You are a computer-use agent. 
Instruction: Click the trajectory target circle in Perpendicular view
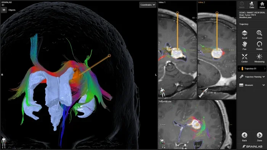[197, 125]
